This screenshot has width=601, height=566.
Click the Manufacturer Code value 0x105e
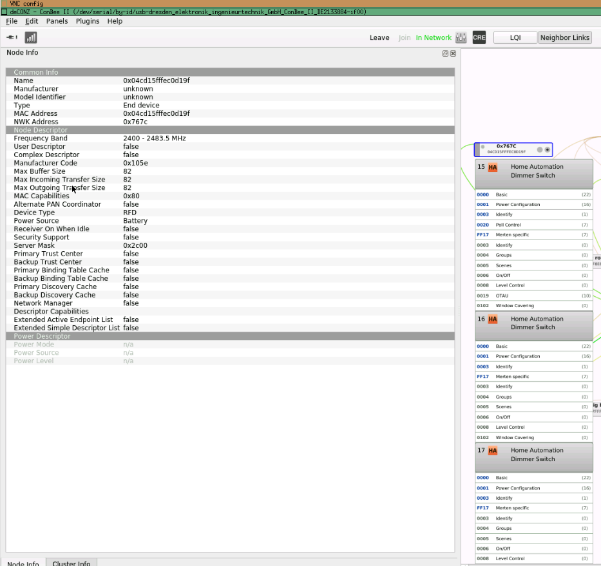[x=135, y=163]
